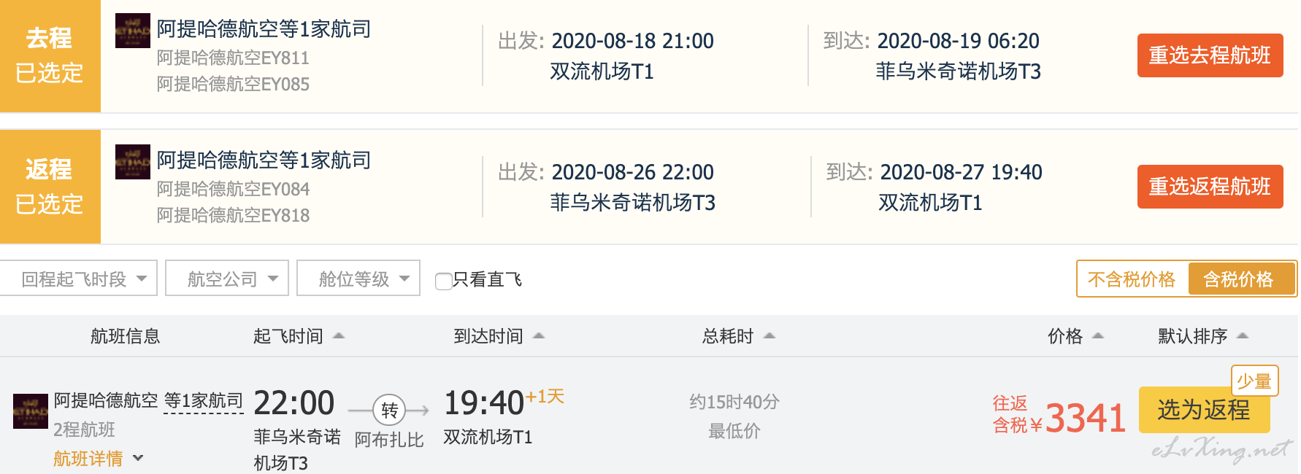
Task: Sort by arrival time arrow 到达时间
Action: coord(539,336)
